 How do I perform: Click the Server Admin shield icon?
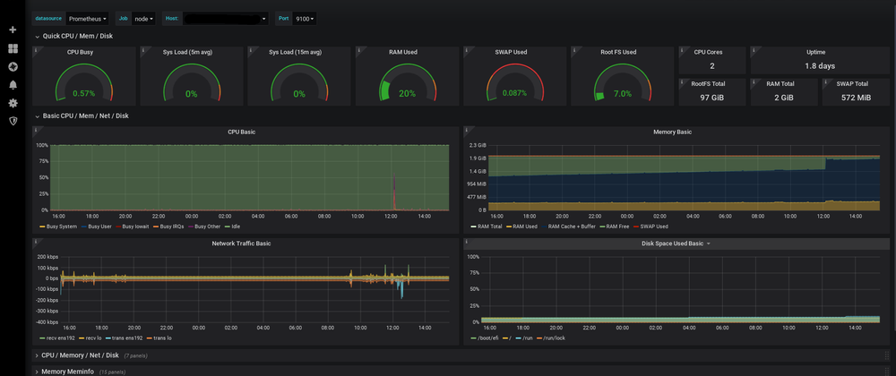[13, 120]
